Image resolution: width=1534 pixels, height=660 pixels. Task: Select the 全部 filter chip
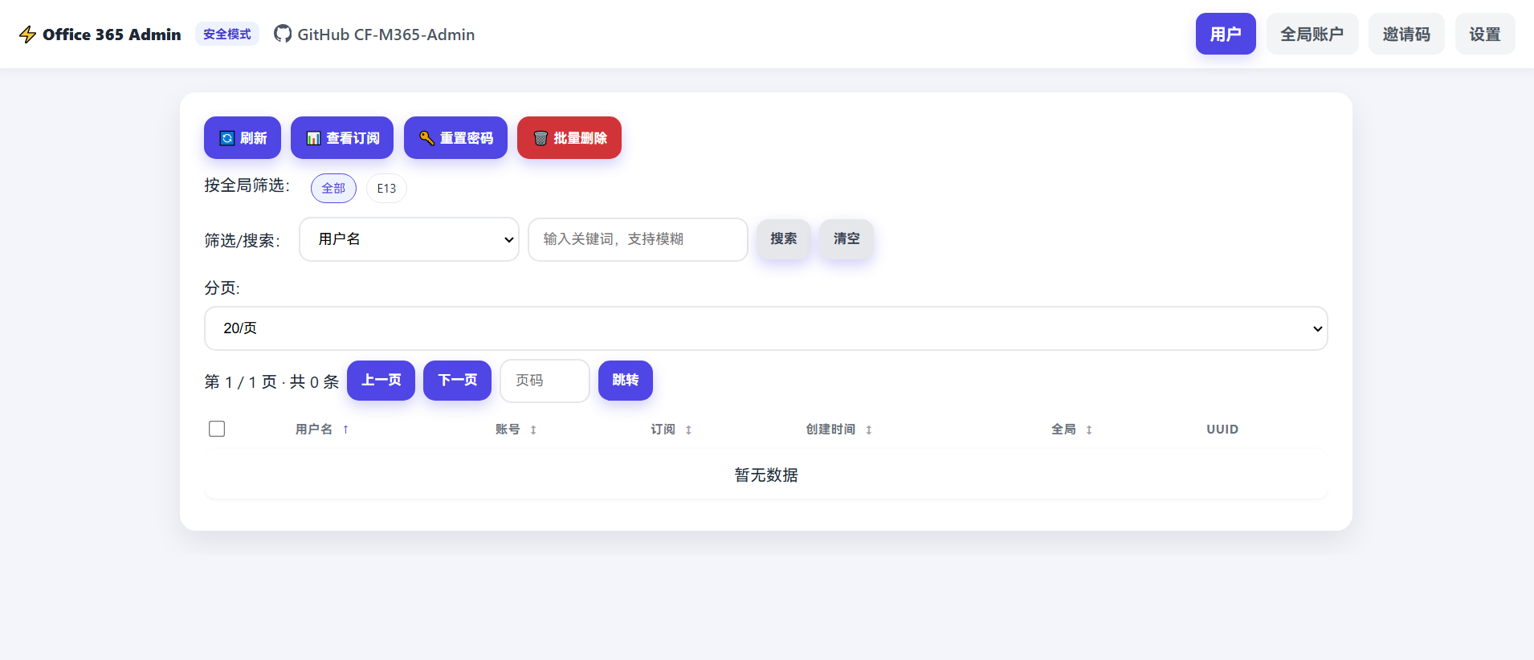click(x=333, y=188)
